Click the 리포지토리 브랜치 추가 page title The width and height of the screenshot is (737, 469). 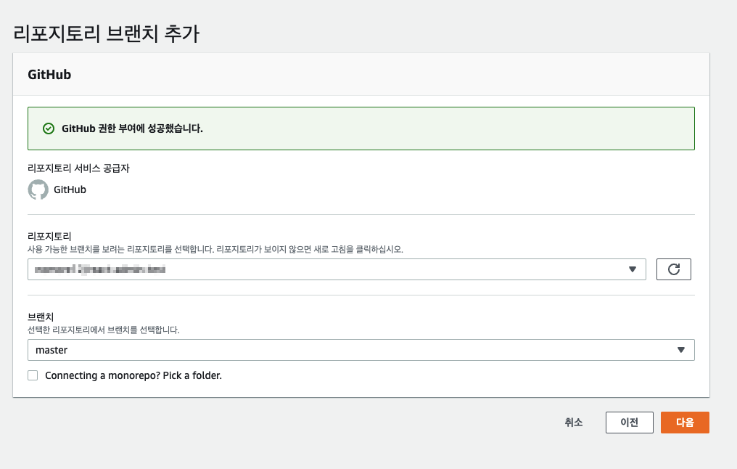pyautogui.click(x=106, y=33)
